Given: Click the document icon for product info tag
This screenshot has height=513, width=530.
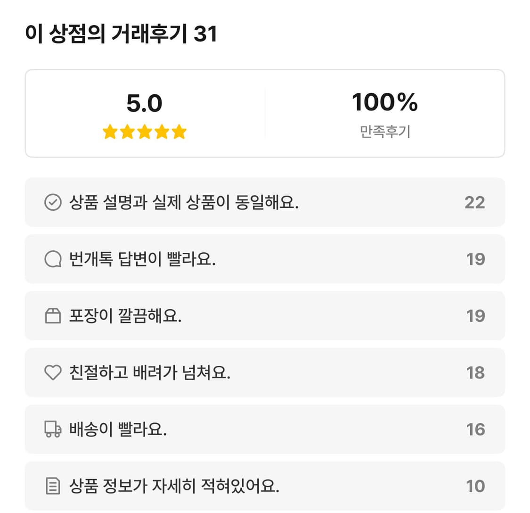Looking at the screenshot, I should [x=53, y=486].
